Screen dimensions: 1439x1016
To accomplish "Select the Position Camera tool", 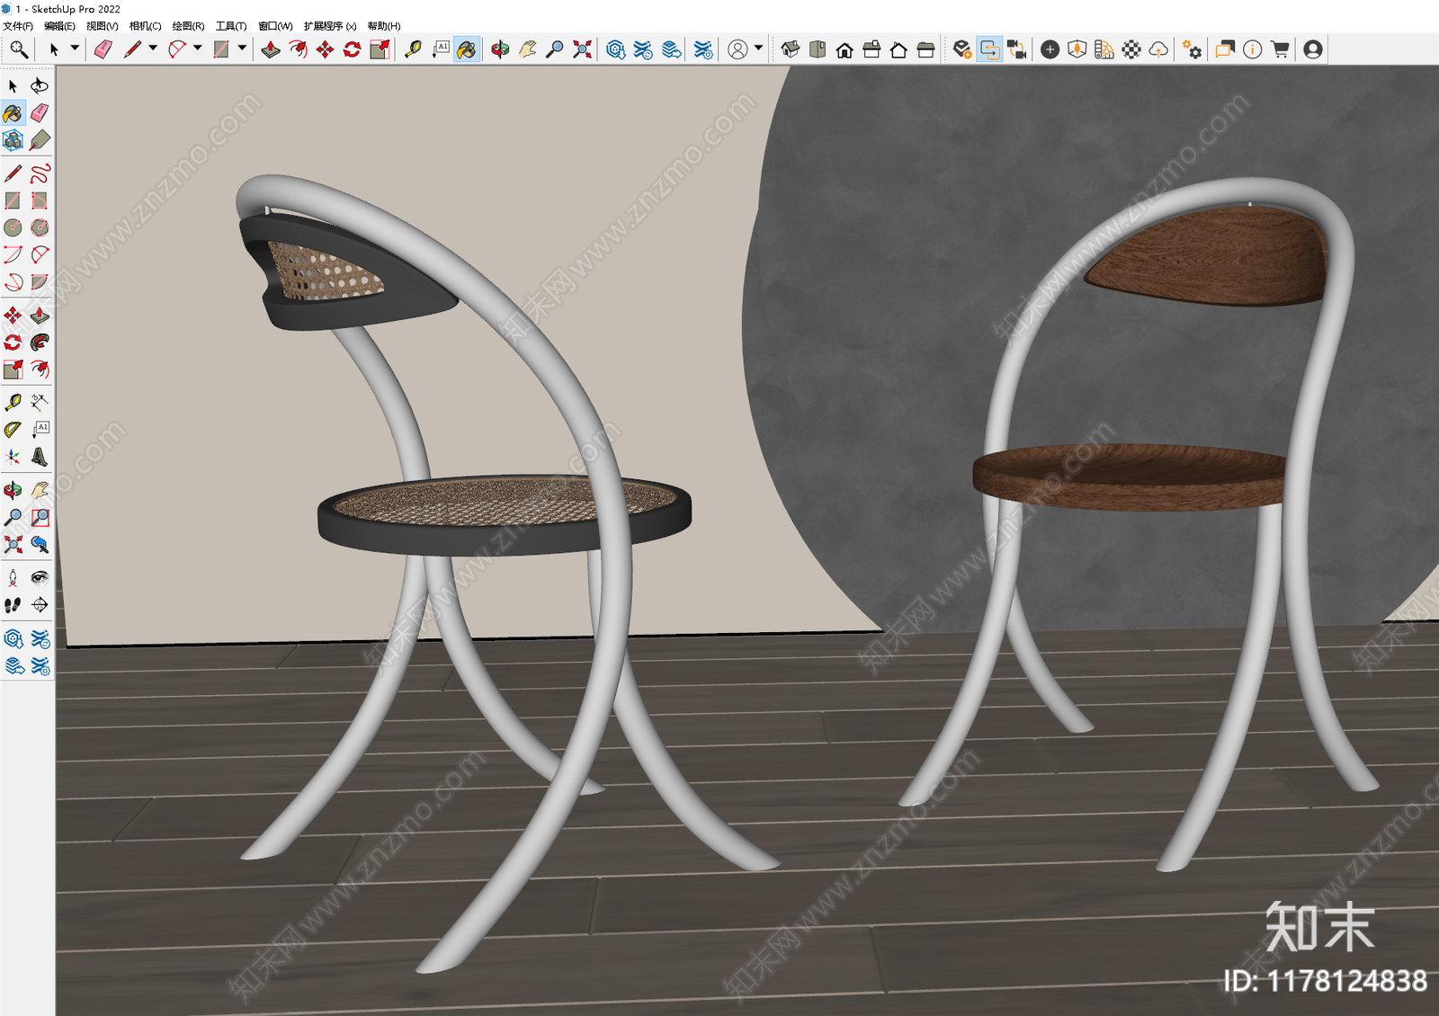I will [x=13, y=577].
